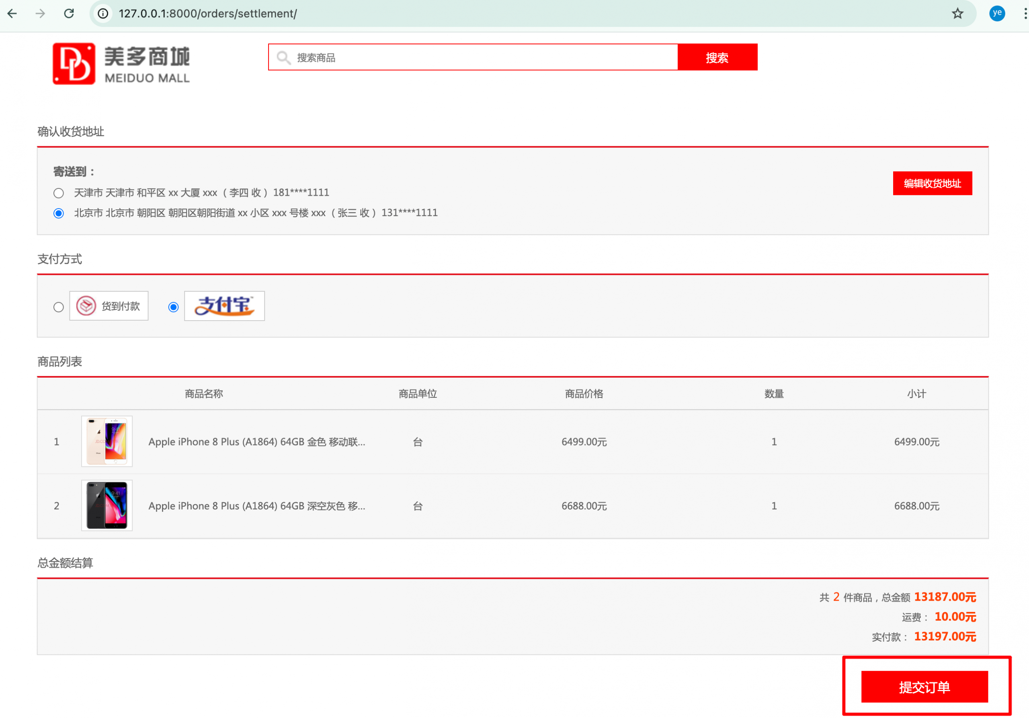
Task: Go back with the browser back arrow
Action: click(12, 13)
